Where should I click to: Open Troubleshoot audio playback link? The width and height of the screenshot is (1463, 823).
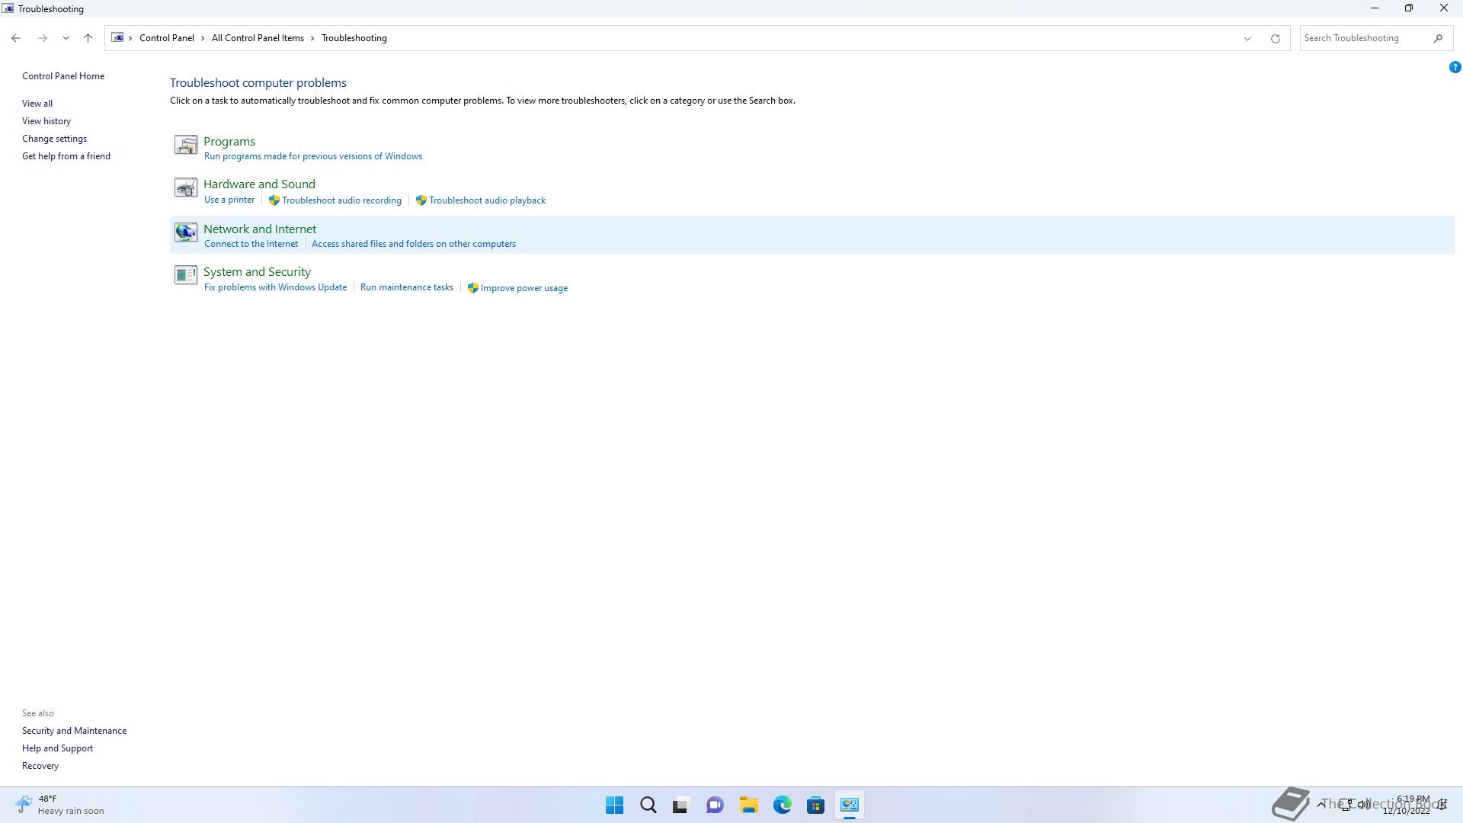pos(487,200)
